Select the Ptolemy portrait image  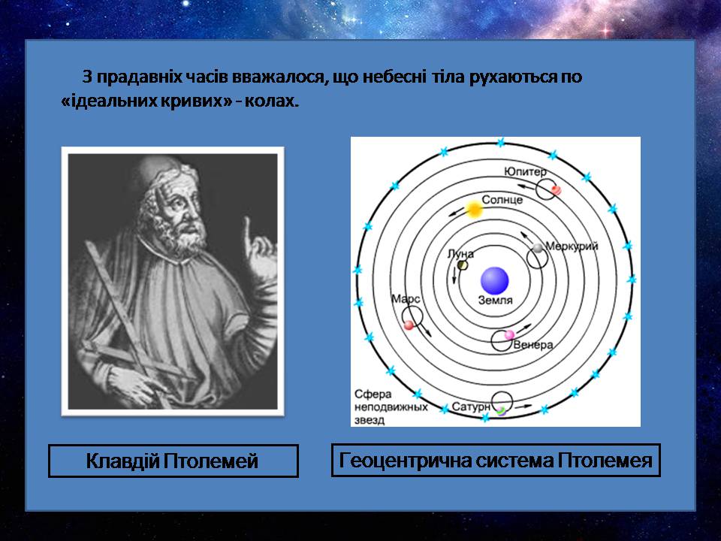pyautogui.click(x=173, y=280)
